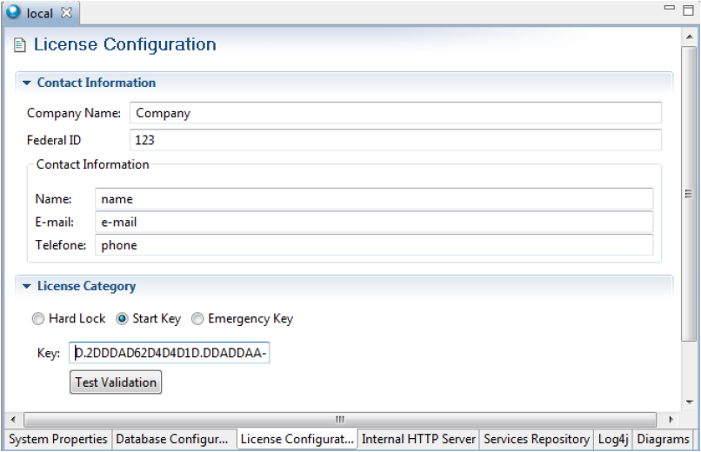Click the horizontal scrollbar right arrow

click(x=671, y=420)
